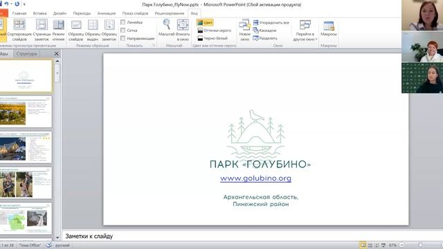Switch to Notes Page view (Страницы заметок)
This screenshot has width=443, height=249.
42,30
